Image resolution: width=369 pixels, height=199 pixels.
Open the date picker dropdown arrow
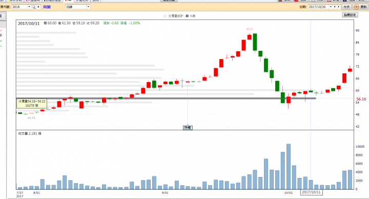(331, 7)
